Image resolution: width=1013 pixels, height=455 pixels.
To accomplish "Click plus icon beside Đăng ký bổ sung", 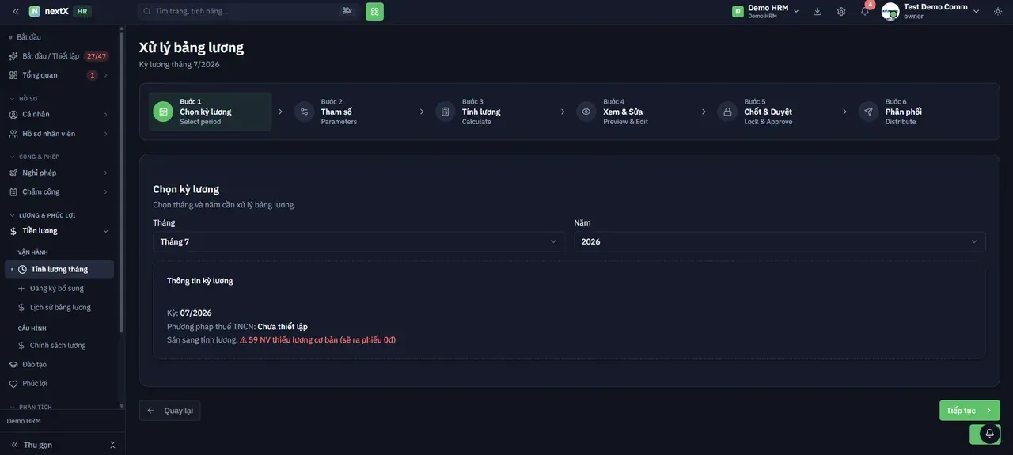I will (21, 288).
